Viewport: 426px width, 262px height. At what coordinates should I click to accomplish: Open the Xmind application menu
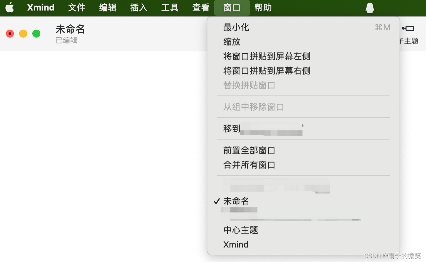pos(41,8)
